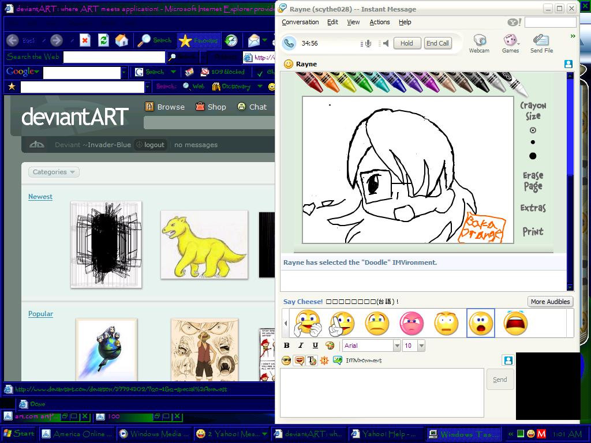Open the yellow dinosaur thumbnail
This screenshot has width=591, height=443.
(x=204, y=245)
